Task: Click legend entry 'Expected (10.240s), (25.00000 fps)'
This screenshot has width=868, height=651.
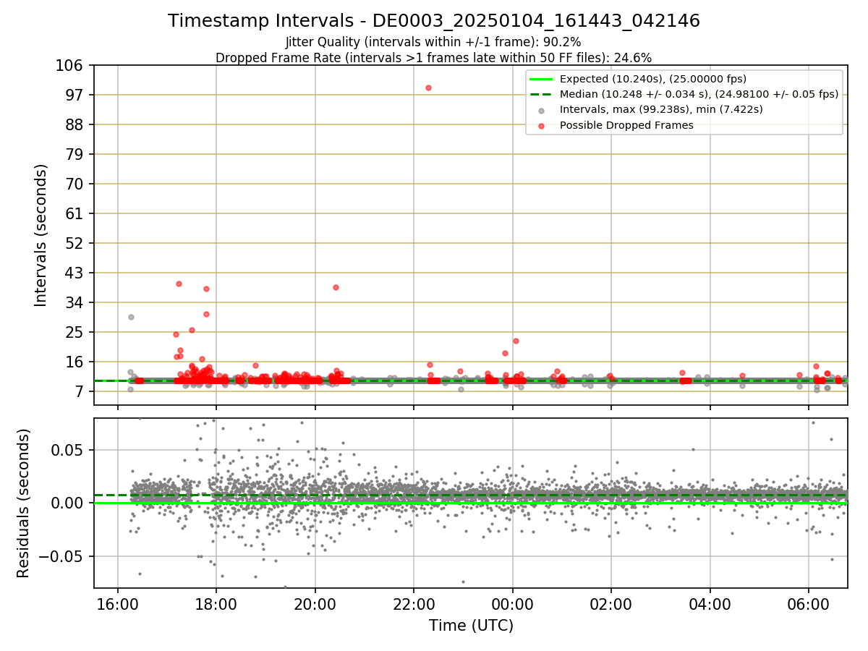Action: tap(653, 79)
